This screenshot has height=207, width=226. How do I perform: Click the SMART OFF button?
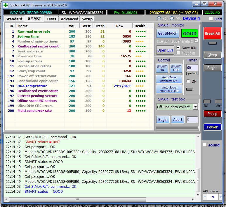(x=176, y=68)
